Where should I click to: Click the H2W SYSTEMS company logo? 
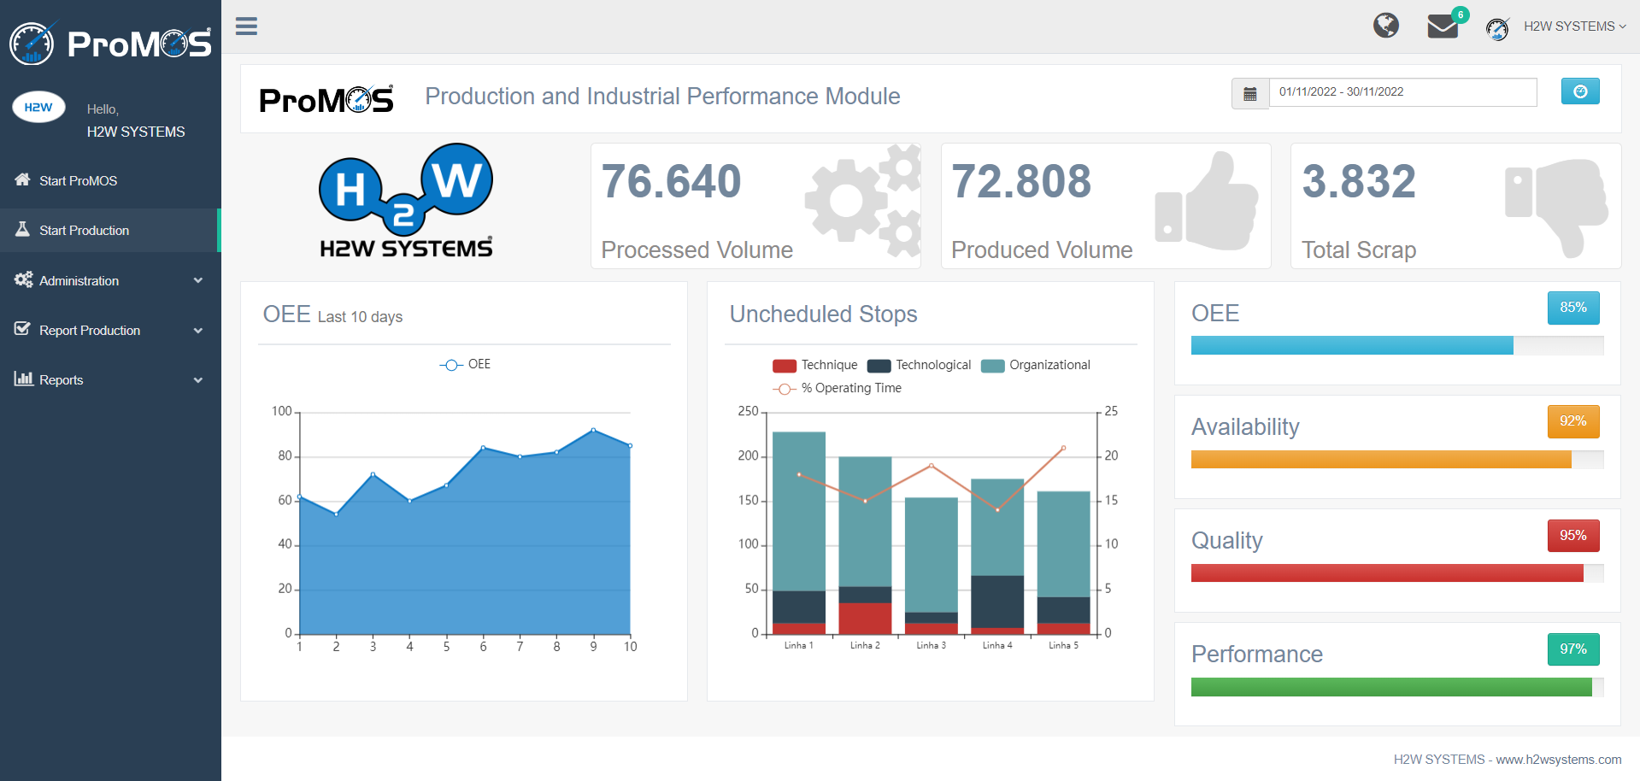point(406,202)
